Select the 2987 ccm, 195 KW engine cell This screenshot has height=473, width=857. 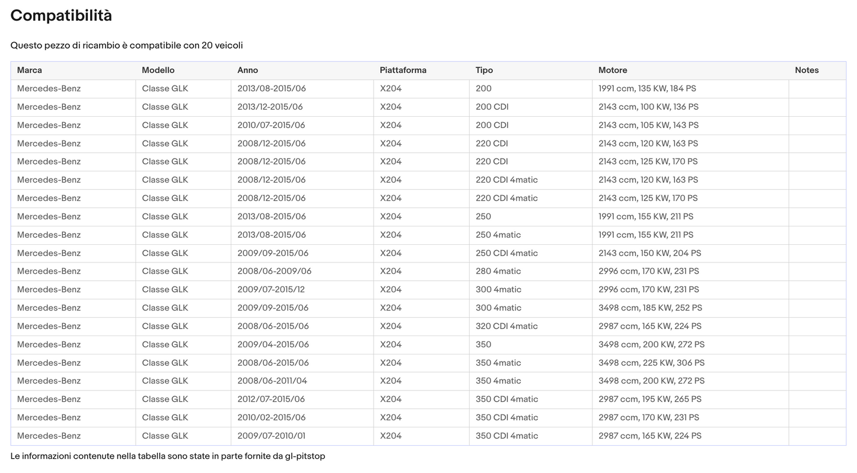[x=649, y=399]
